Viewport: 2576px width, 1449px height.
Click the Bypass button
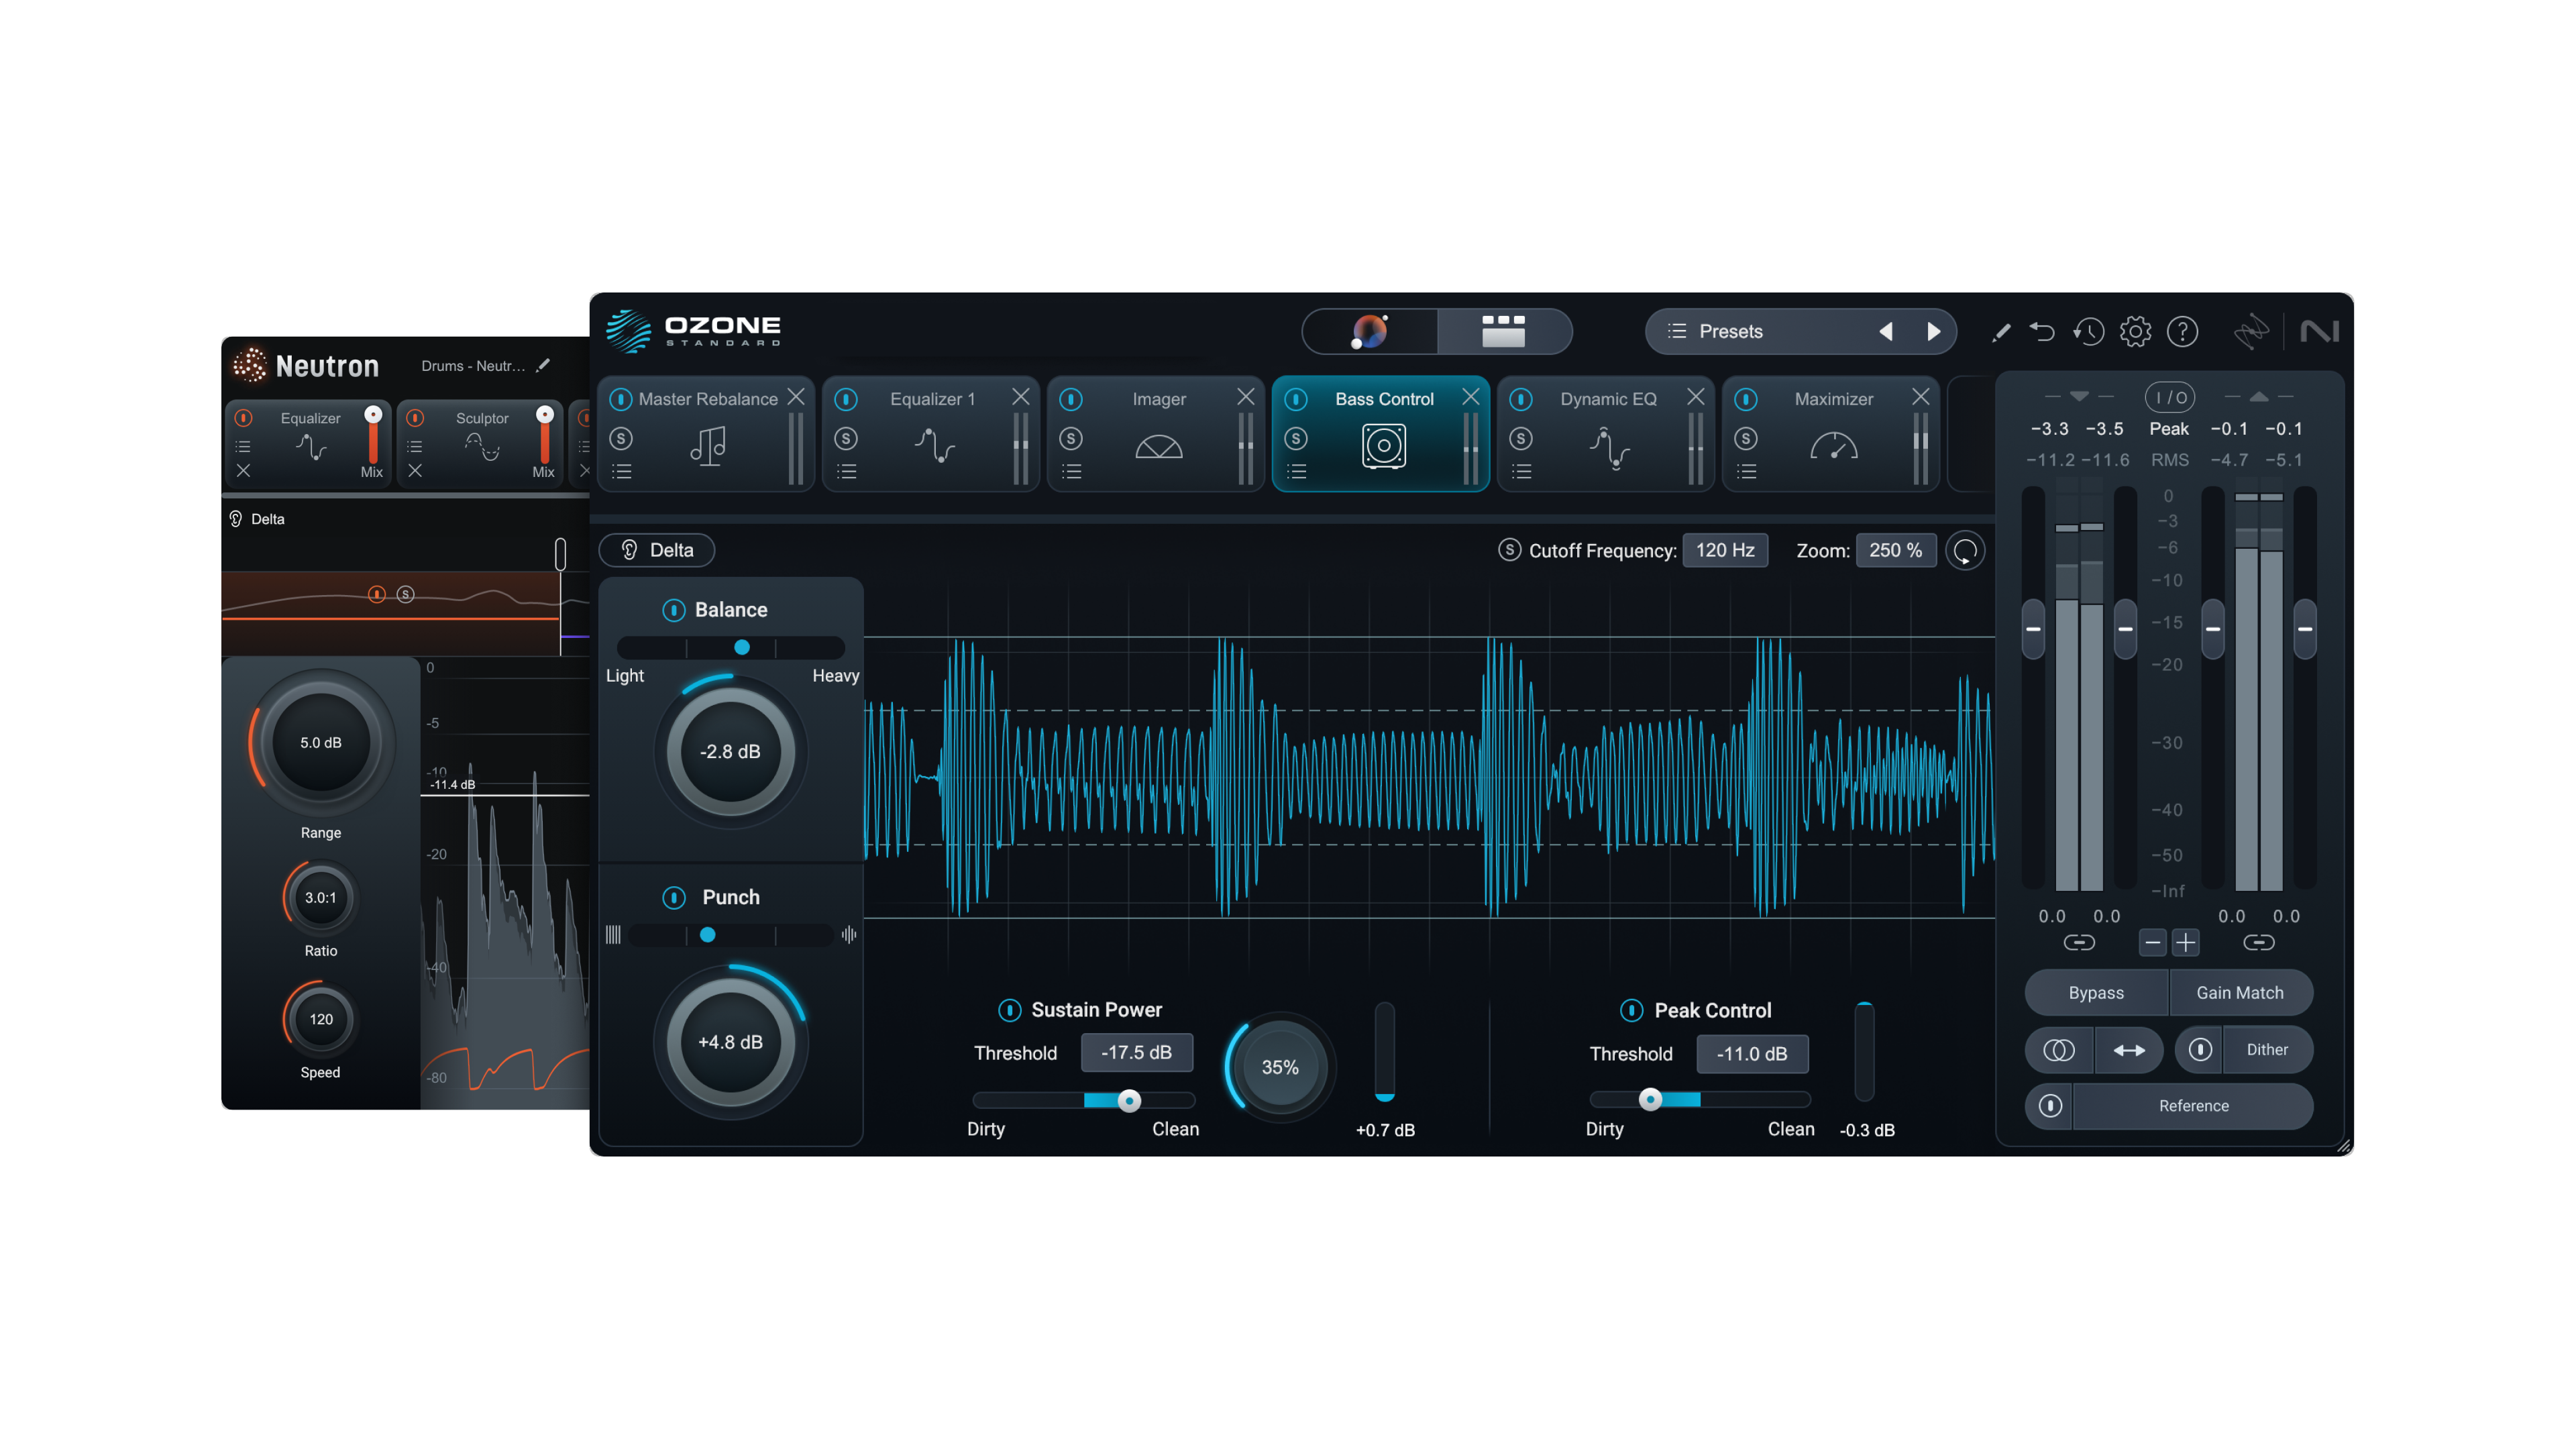[x=2096, y=992]
